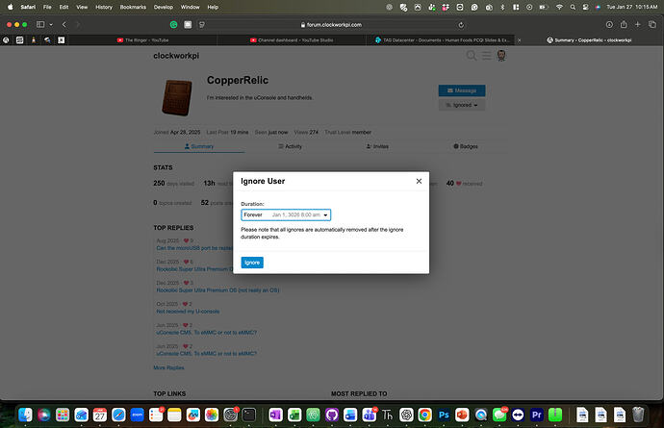Open the History menu
Screen dimensions: 664x428
104,7
